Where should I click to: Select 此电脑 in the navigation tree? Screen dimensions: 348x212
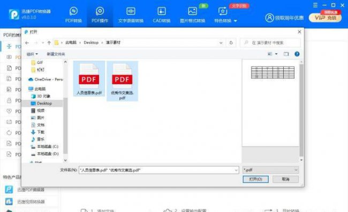(x=37, y=89)
